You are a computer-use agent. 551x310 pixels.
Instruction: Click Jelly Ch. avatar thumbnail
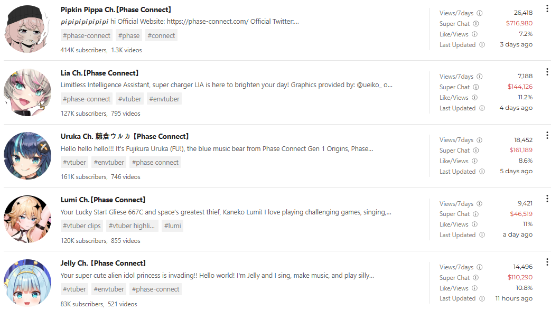pos(27,283)
